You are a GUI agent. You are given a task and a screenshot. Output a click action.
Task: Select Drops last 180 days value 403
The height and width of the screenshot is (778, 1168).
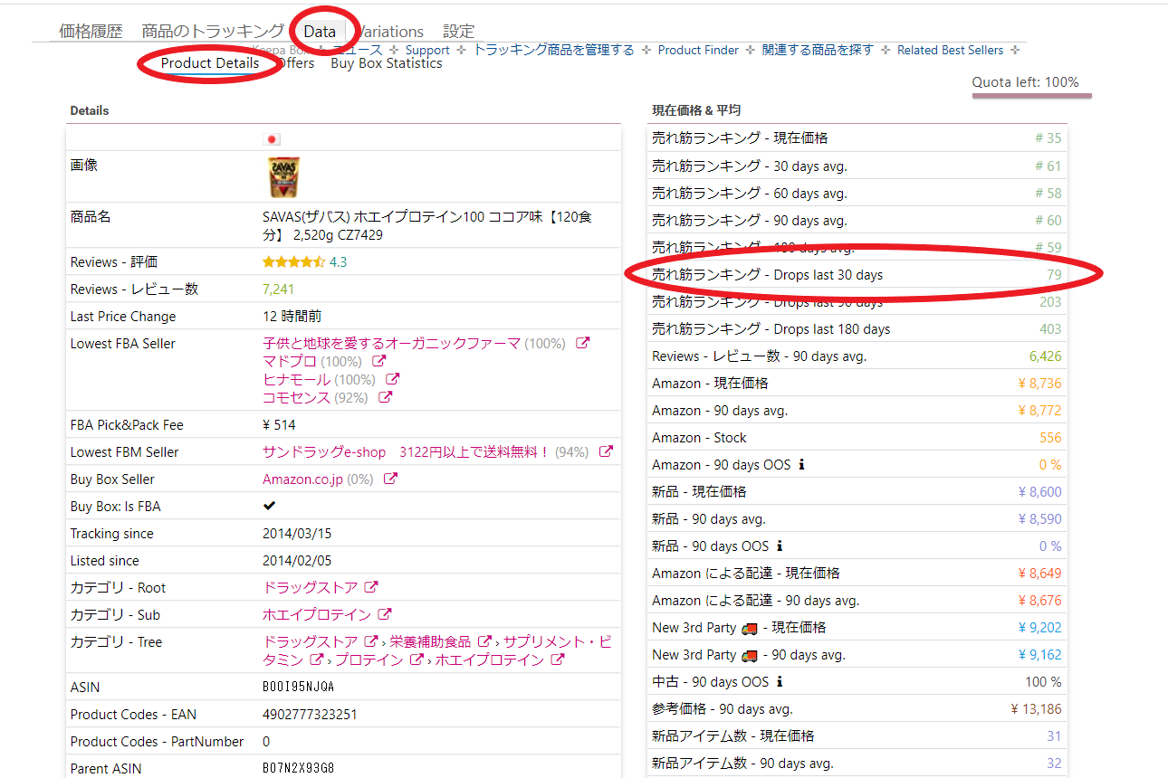point(1050,328)
